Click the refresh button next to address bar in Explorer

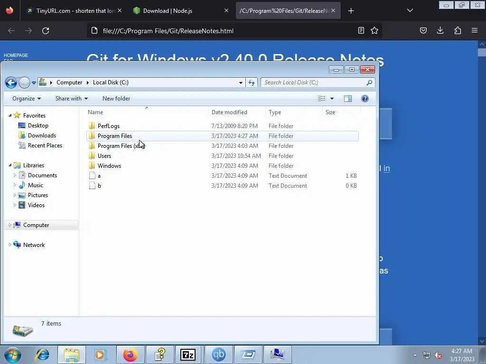point(252,82)
